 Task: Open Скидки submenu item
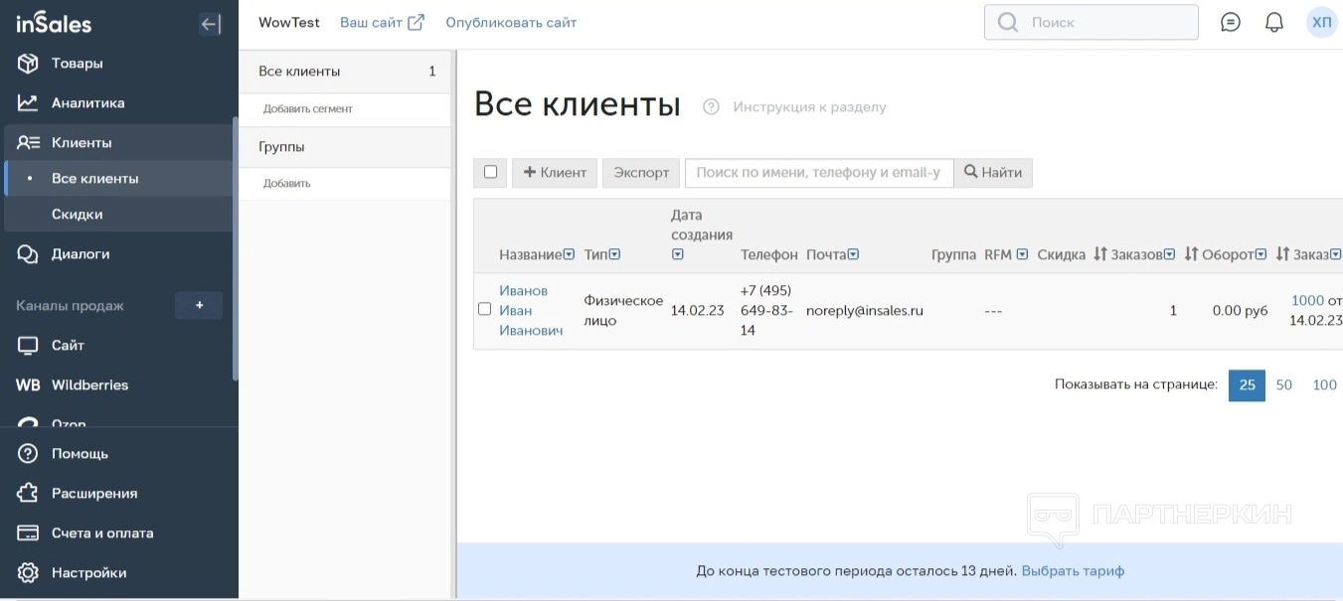pos(77,215)
